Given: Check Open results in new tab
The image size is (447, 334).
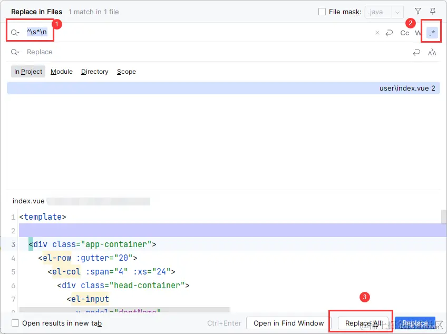Looking at the screenshot, I should [15, 323].
